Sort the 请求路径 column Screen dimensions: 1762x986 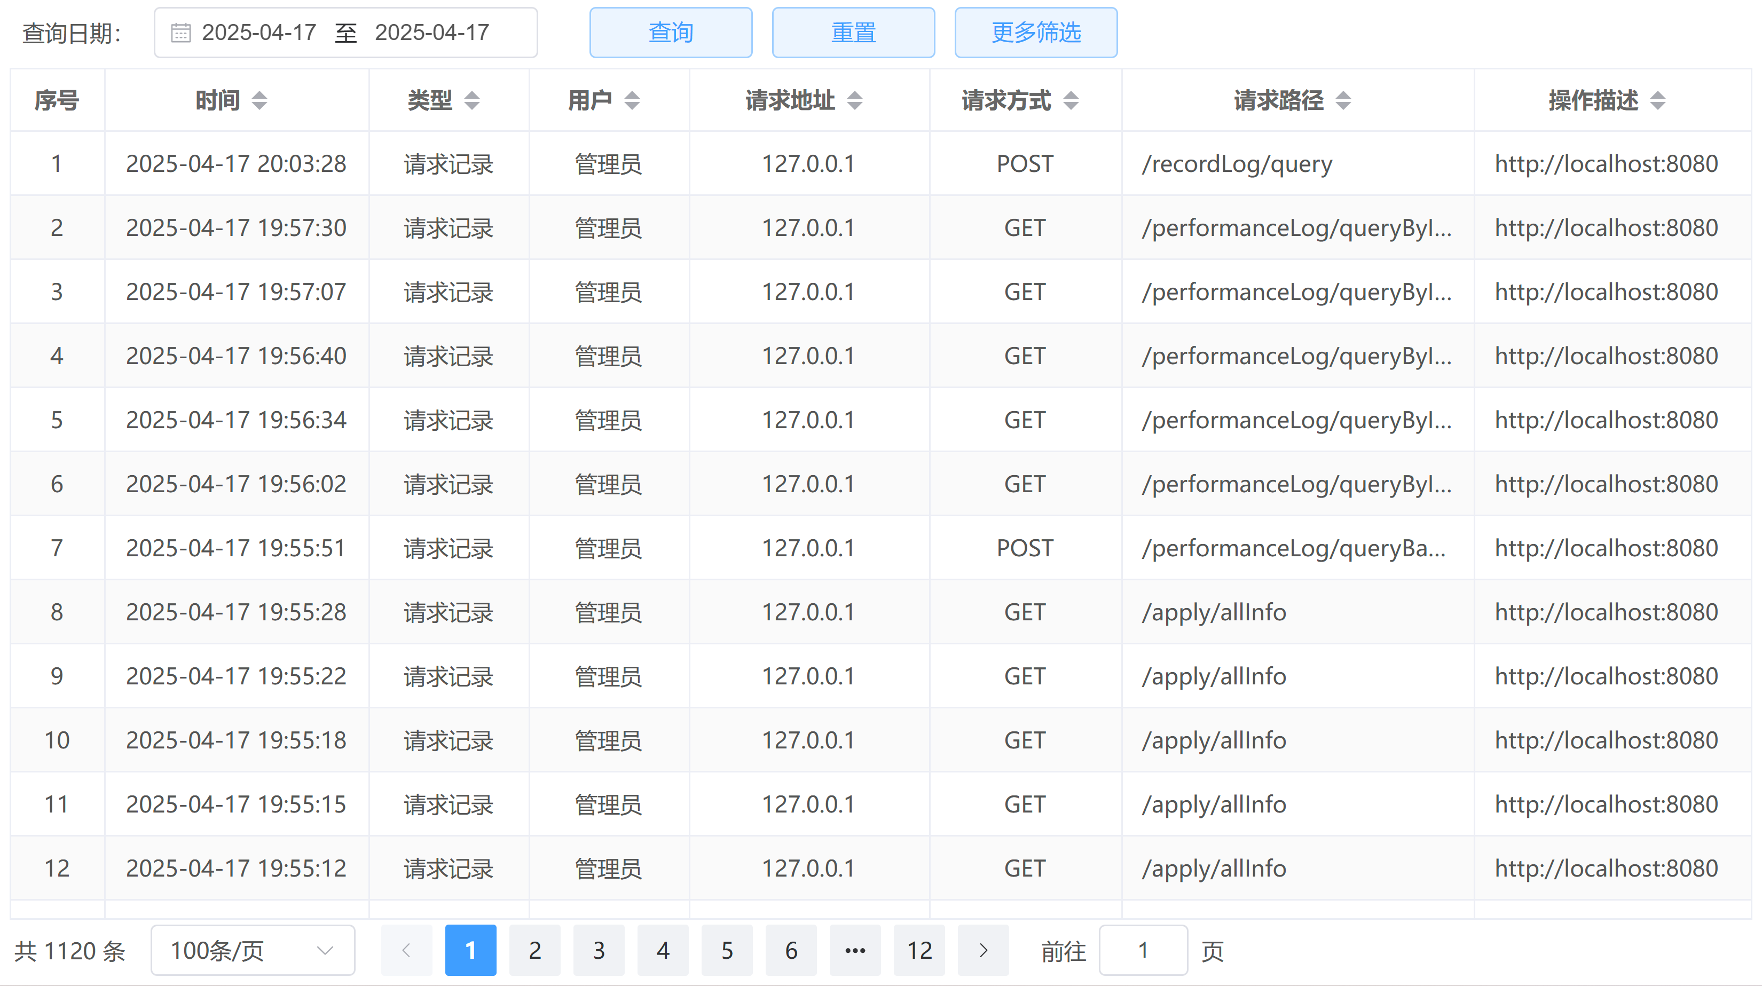1343,100
